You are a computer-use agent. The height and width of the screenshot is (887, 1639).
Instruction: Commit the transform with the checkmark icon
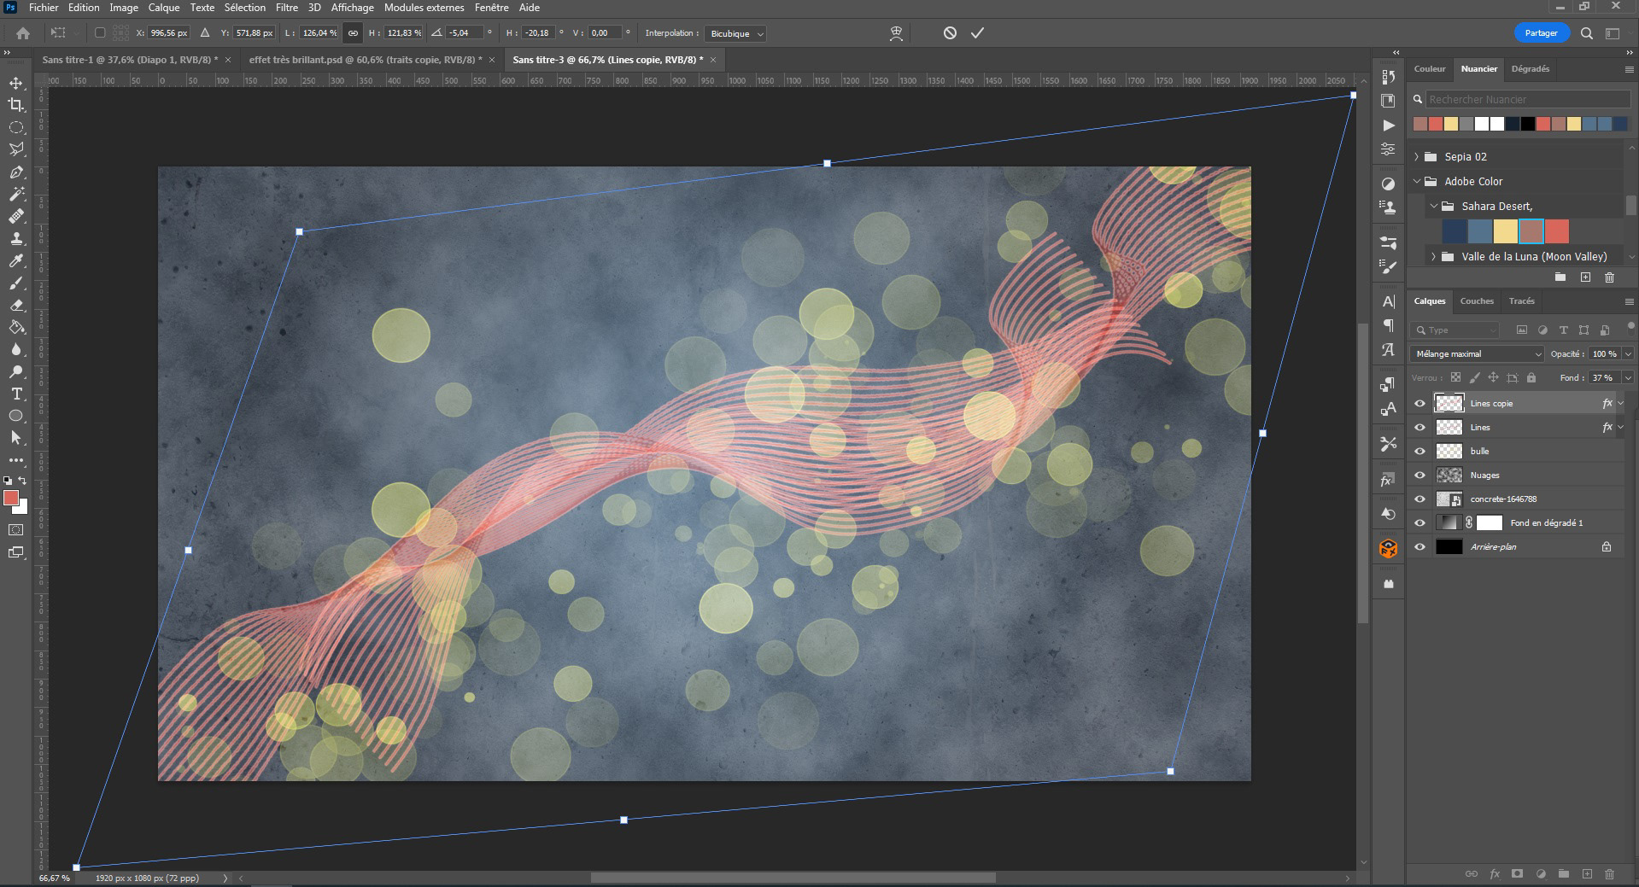(x=978, y=32)
